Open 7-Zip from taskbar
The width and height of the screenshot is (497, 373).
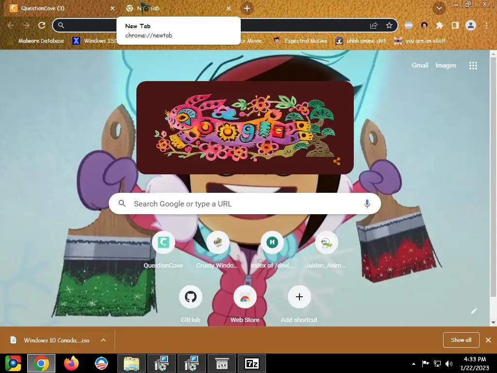252,363
